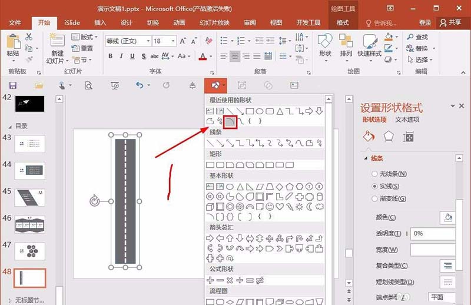Screen dimensions: 471x305
Task: Toggle bold formatting
Action: [110, 56]
